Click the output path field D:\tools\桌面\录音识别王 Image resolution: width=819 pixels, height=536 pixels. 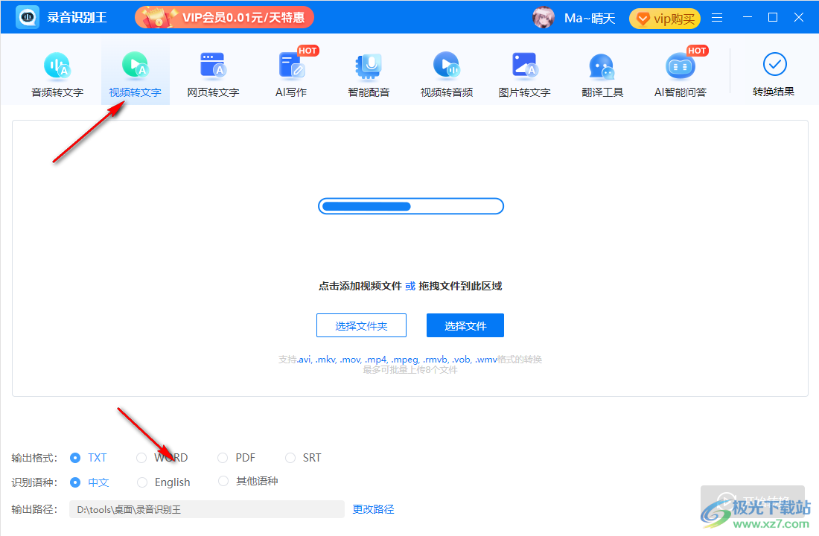(x=207, y=509)
